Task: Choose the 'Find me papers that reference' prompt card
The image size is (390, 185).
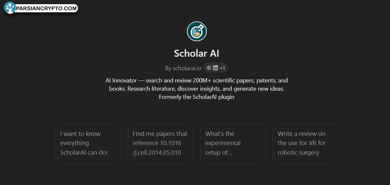Action: click(x=161, y=144)
